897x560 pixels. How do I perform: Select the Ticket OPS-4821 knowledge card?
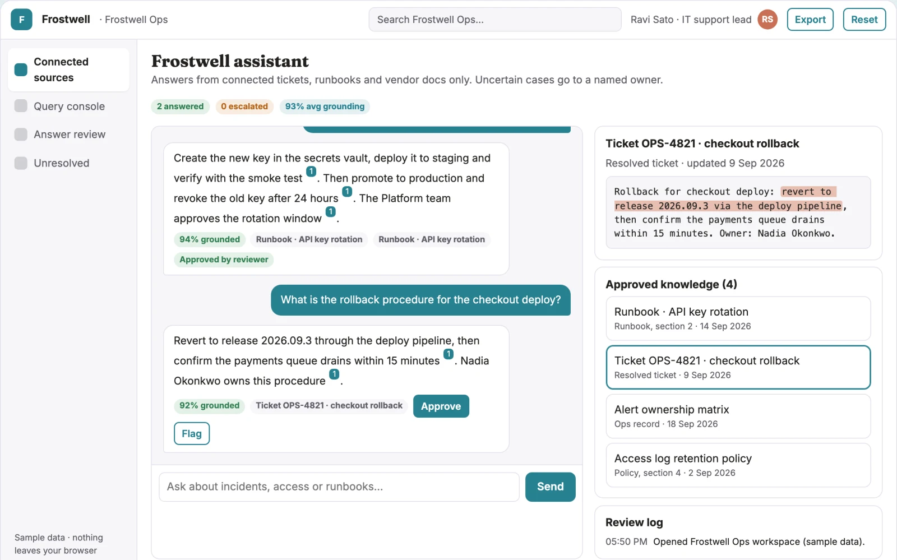(738, 367)
